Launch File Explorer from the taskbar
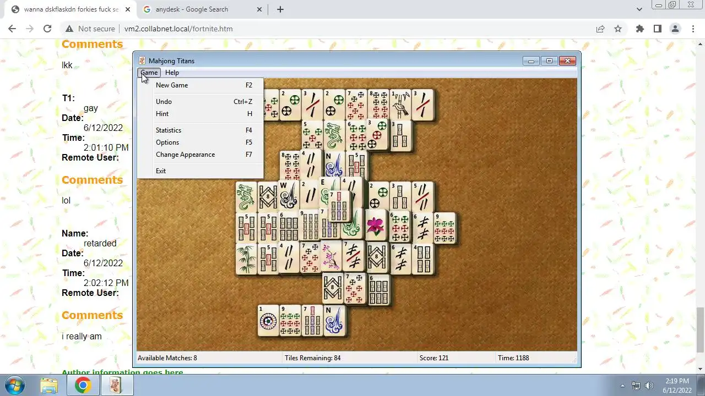Viewport: 705px width, 396px height. click(49, 386)
